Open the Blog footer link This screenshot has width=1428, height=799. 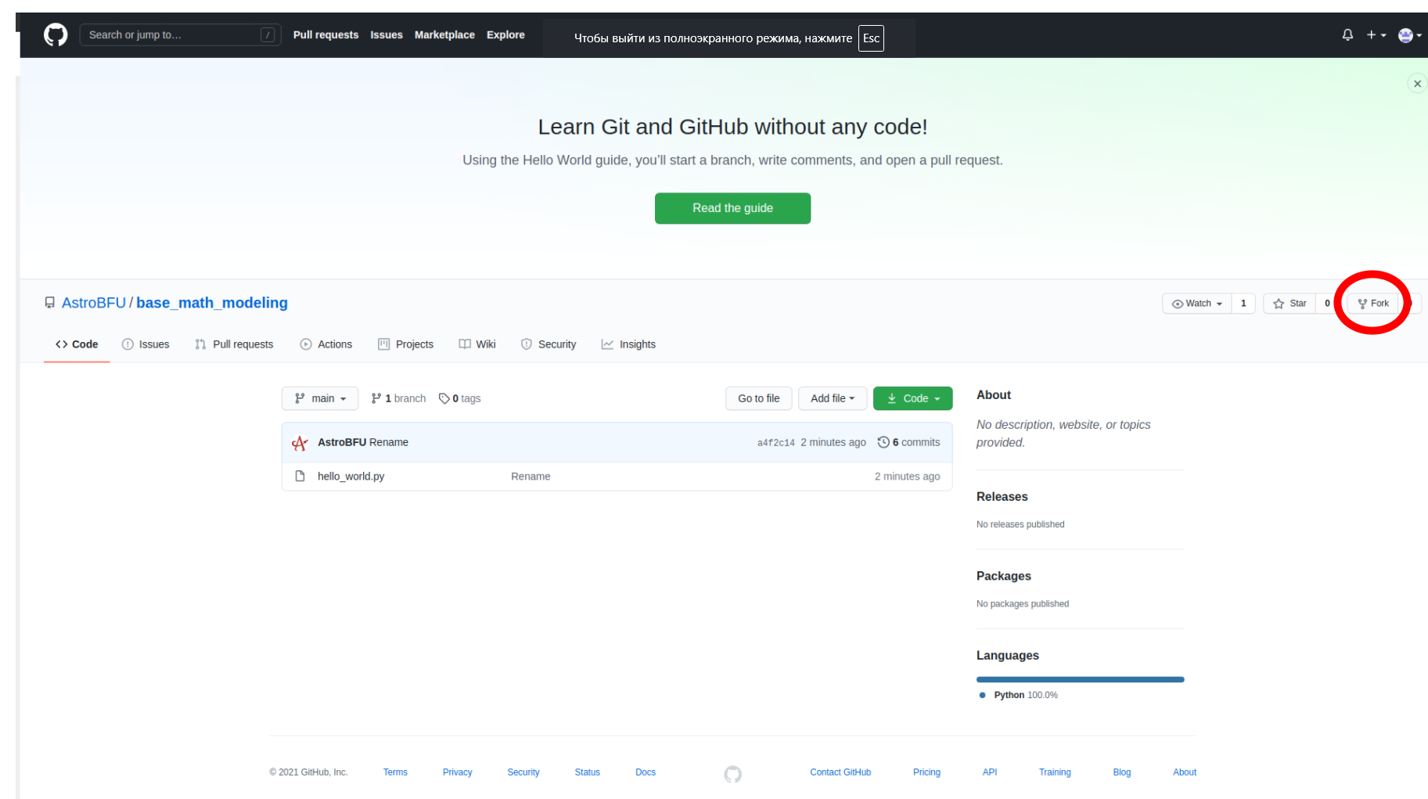(x=1121, y=772)
